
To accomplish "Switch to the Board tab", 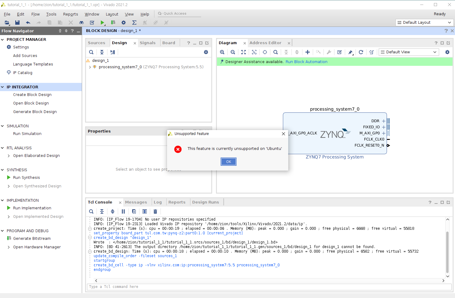I will (x=169, y=43).
